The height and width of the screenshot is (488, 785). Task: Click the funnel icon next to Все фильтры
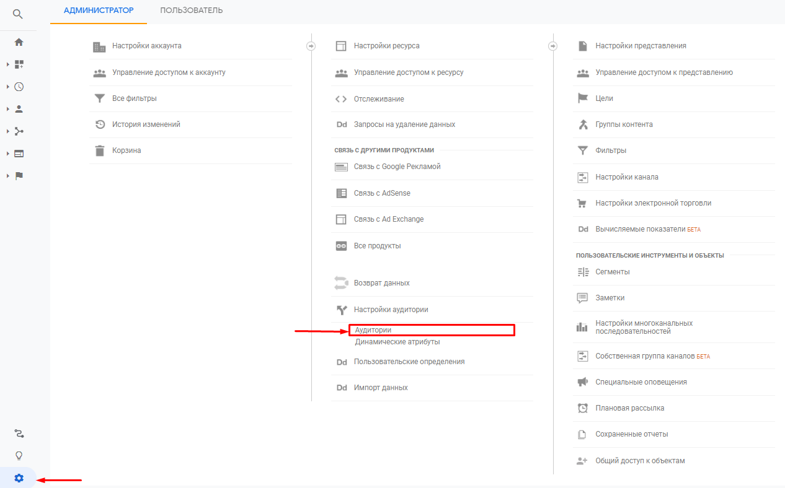[99, 98]
